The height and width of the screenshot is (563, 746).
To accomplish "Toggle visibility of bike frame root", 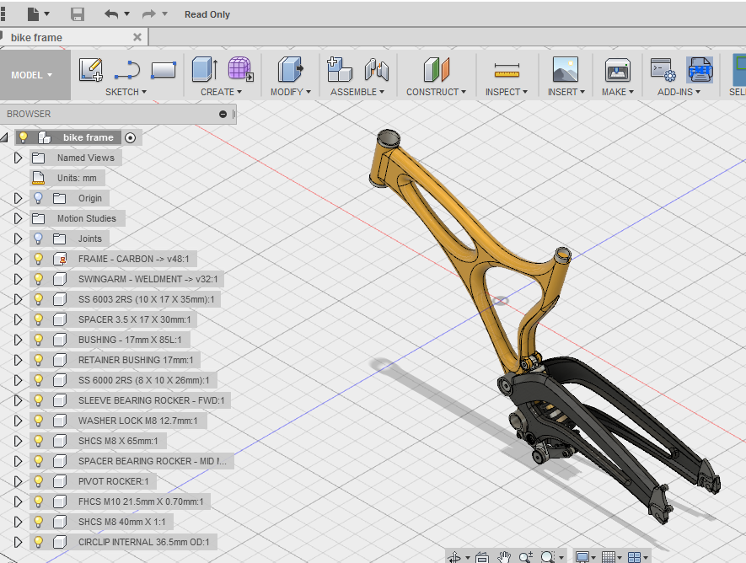I will [23, 137].
